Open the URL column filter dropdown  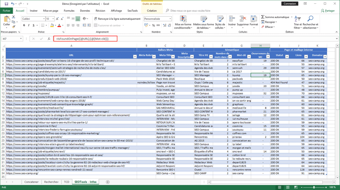pos(134,56)
